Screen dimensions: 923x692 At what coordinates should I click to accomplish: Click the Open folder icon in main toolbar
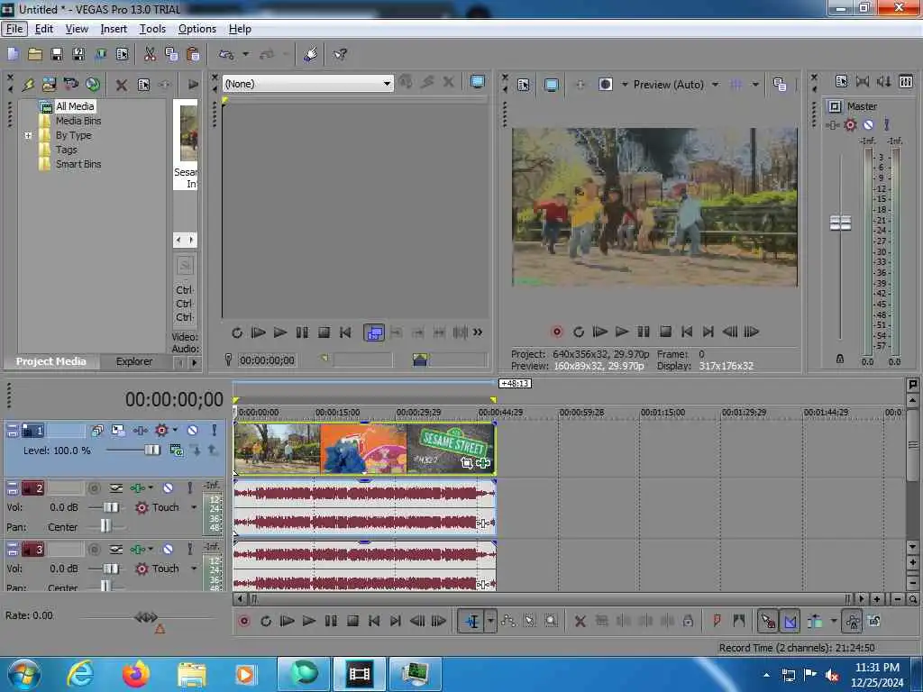35,54
